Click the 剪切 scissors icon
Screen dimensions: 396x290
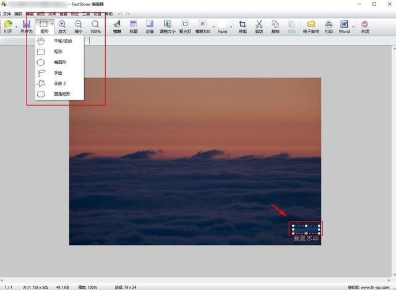(x=259, y=24)
